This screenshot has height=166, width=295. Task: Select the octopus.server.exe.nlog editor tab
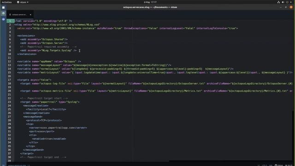(x=20, y=14)
